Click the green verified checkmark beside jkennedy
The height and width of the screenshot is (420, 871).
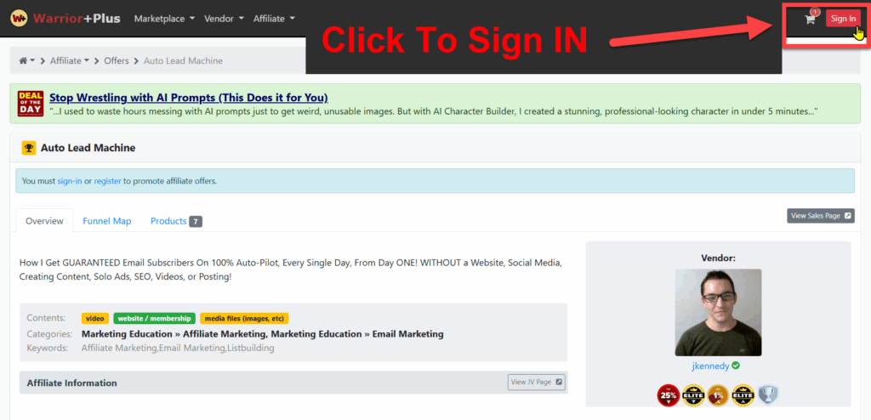[736, 366]
